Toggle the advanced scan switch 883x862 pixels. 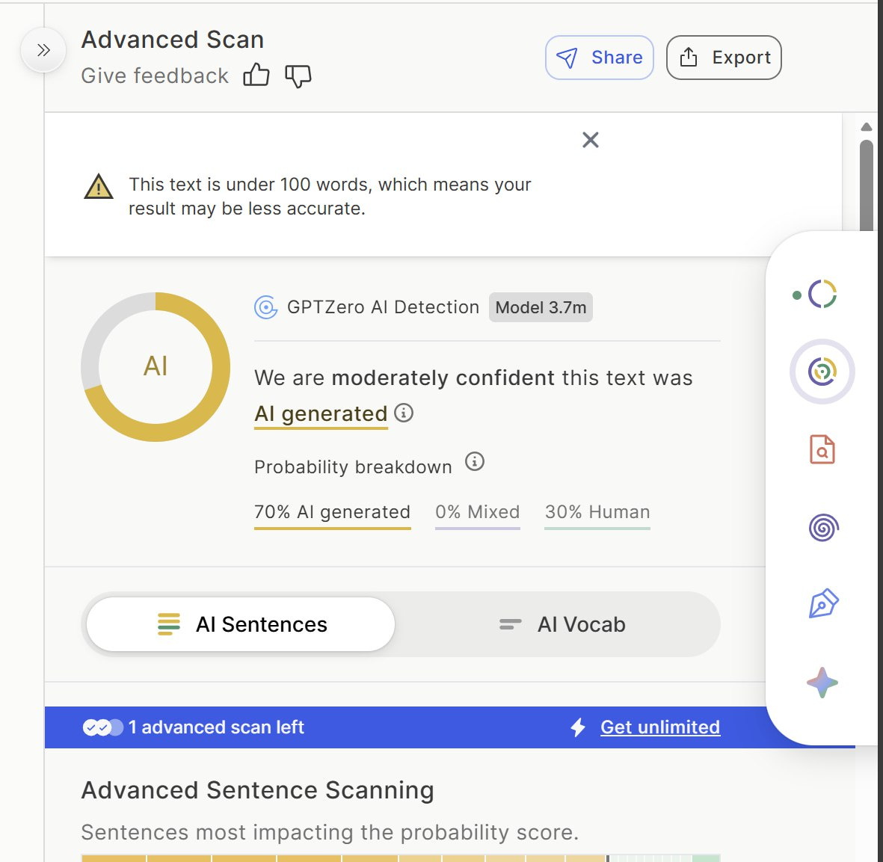(103, 727)
